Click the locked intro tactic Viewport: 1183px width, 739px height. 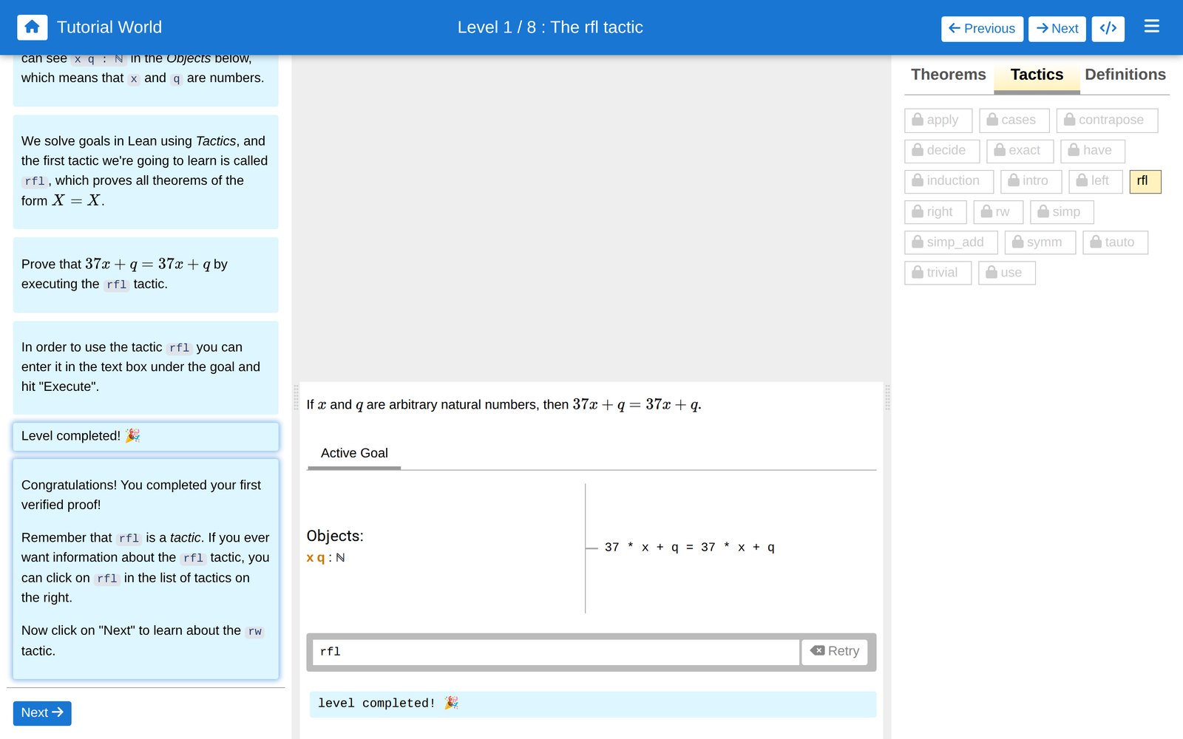(x=1031, y=181)
